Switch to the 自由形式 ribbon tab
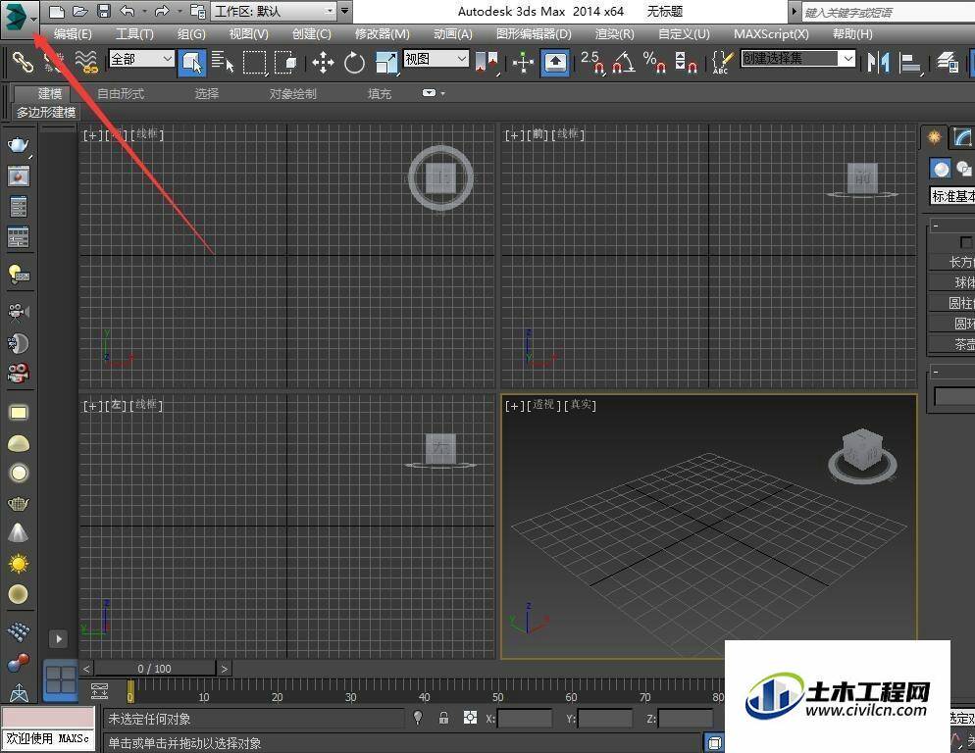The image size is (975, 753). pos(121,94)
